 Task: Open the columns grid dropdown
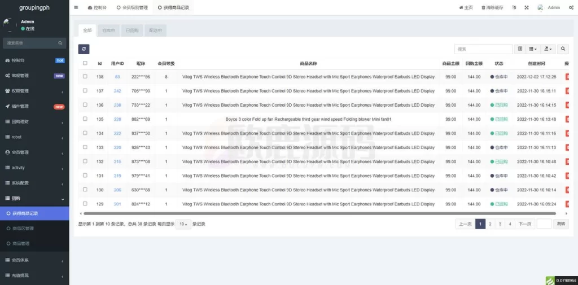click(533, 49)
